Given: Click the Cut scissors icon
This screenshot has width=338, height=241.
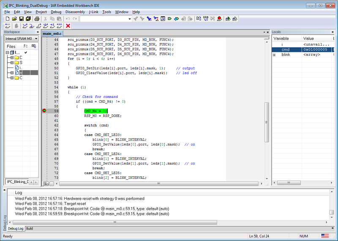Looking at the screenshot, I should pos(45,19).
